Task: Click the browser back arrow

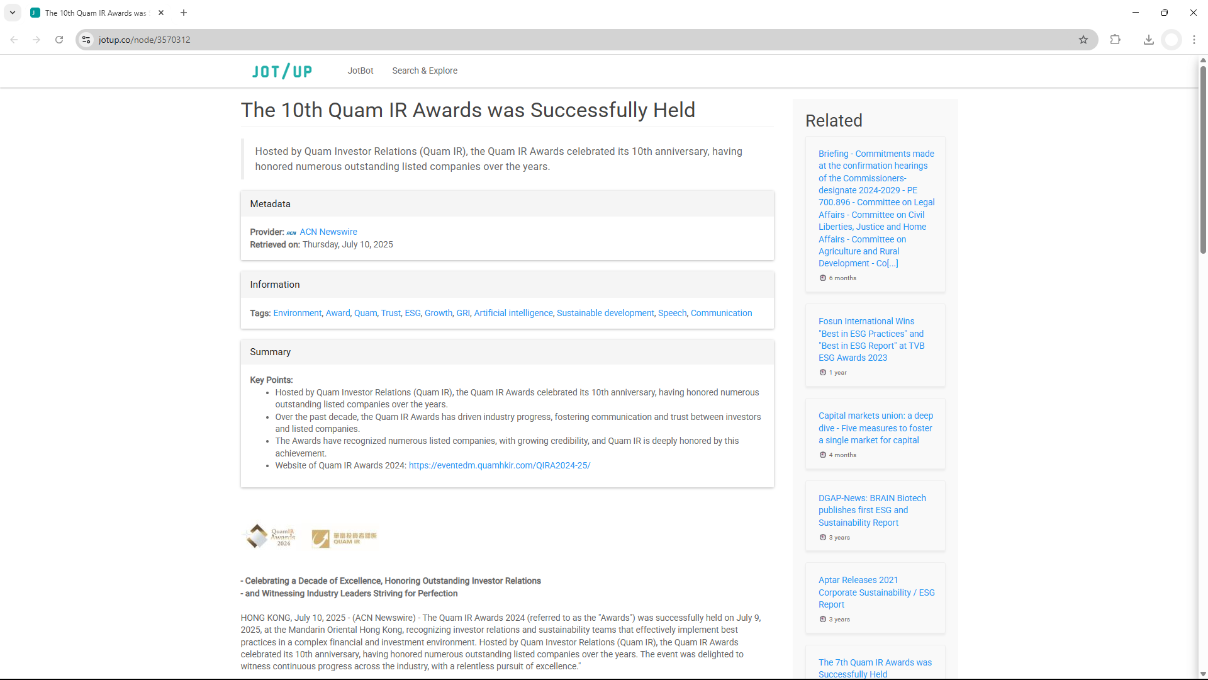Action: pyautogui.click(x=14, y=40)
